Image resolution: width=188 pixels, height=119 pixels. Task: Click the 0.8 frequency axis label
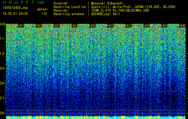pyautogui.click(x=2, y=83)
